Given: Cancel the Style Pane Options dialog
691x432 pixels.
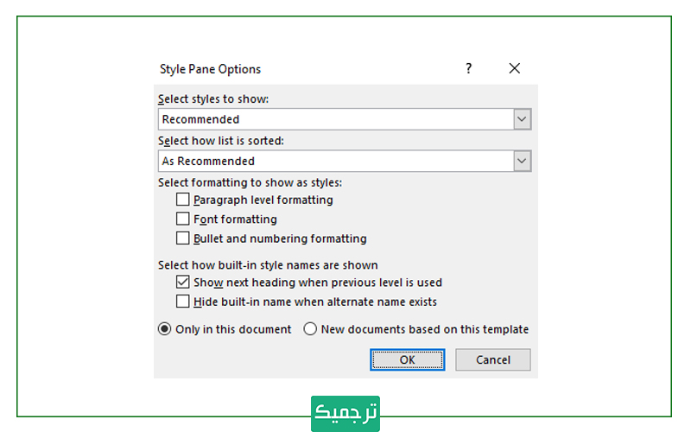Looking at the screenshot, I should [x=492, y=359].
